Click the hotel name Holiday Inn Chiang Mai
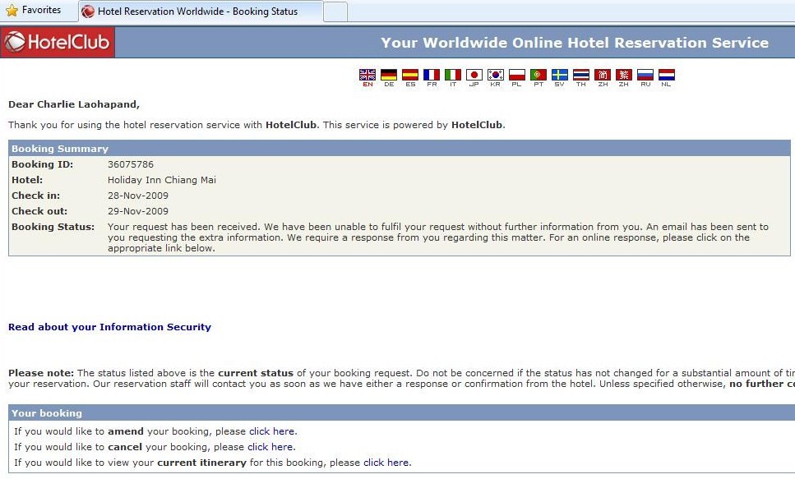The height and width of the screenshot is (479, 795). tap(162, 180)
